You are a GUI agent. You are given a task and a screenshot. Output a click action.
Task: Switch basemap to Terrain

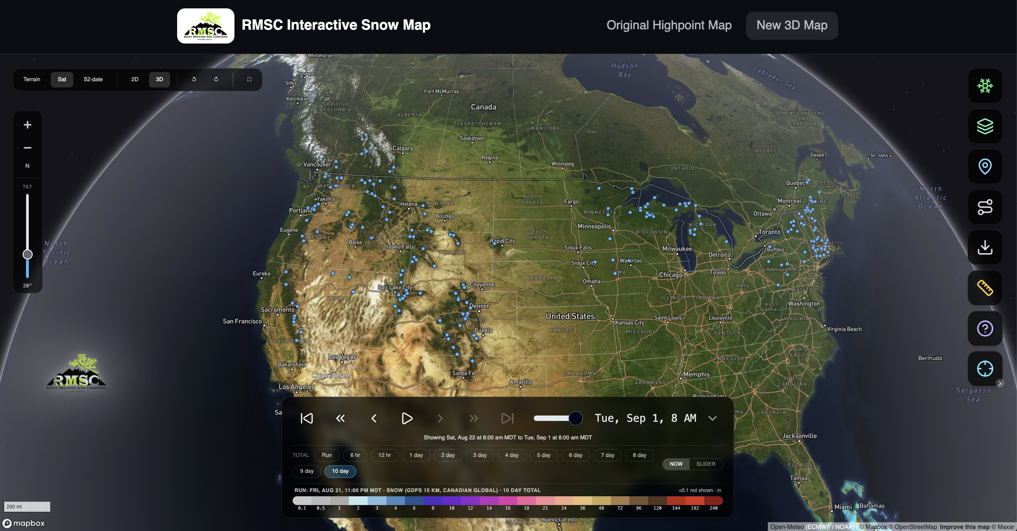[32, 80]
